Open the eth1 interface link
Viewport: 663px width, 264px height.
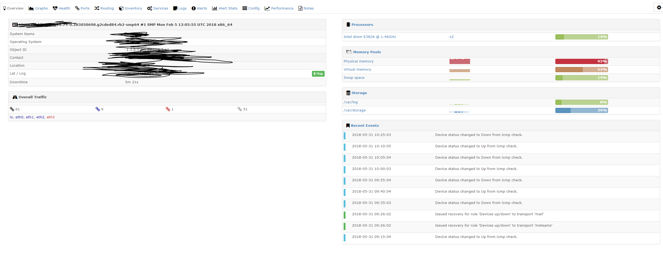tap(30, 117)
